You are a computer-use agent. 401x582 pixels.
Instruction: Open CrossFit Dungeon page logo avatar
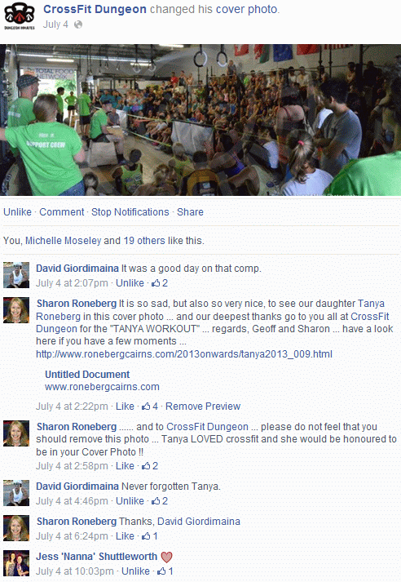point(20,16)
